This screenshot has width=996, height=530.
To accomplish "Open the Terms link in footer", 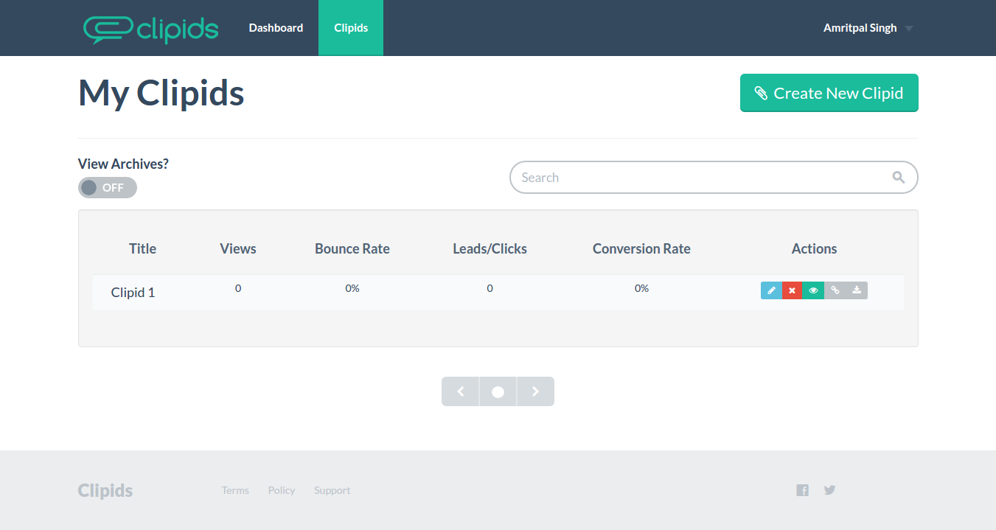I will [x=235, y=490].
